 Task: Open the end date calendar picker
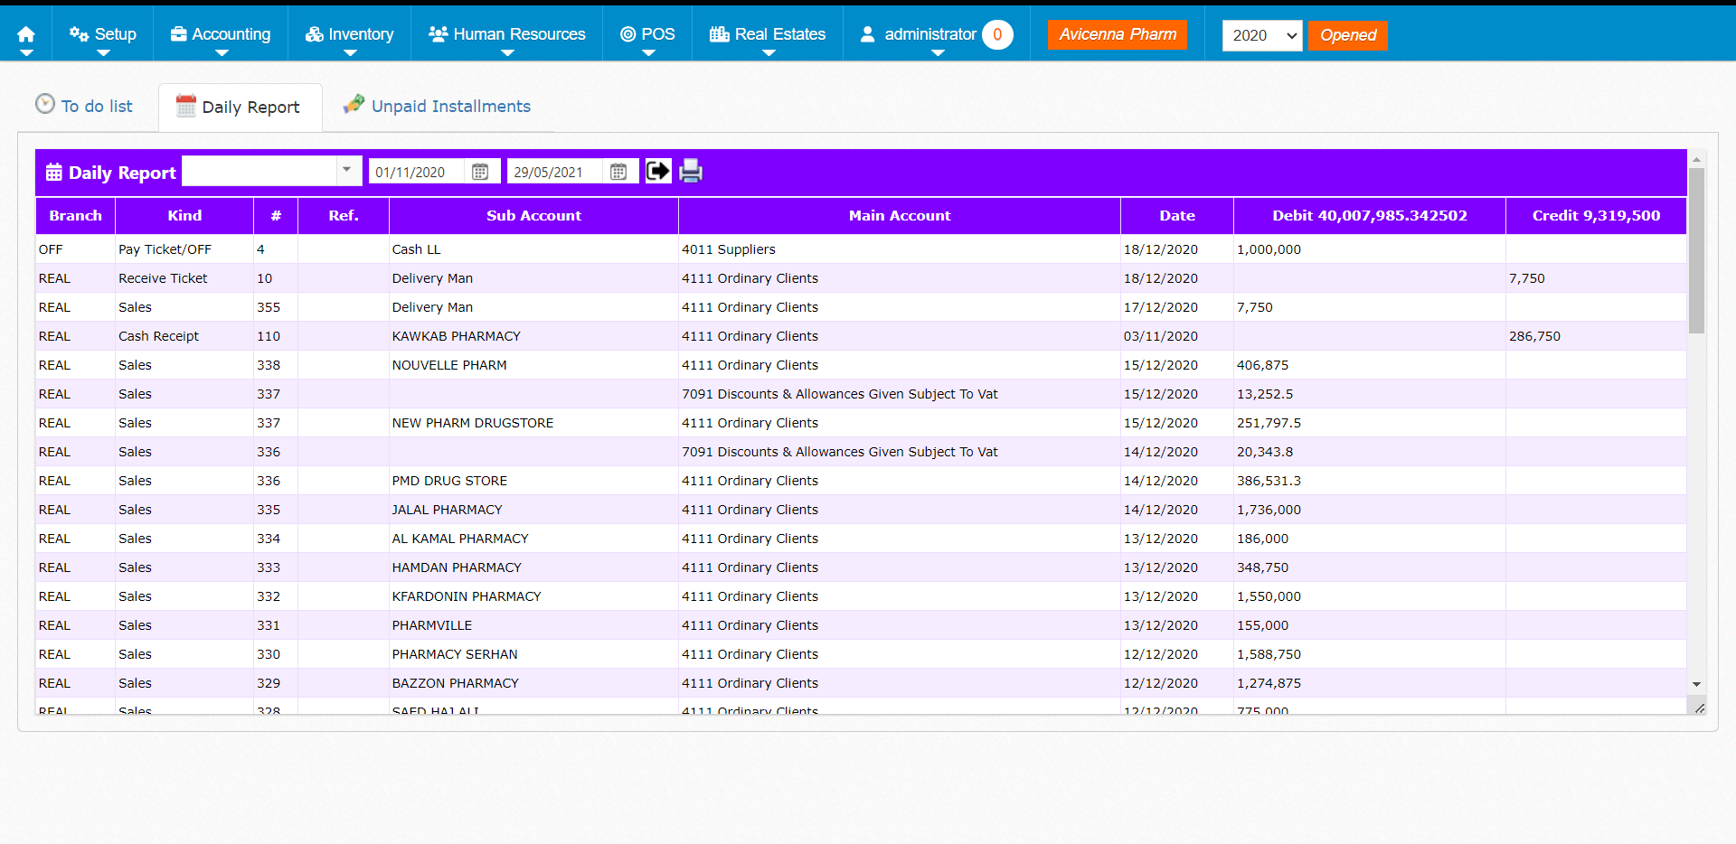pyautogui.click(x=618, y=172)
